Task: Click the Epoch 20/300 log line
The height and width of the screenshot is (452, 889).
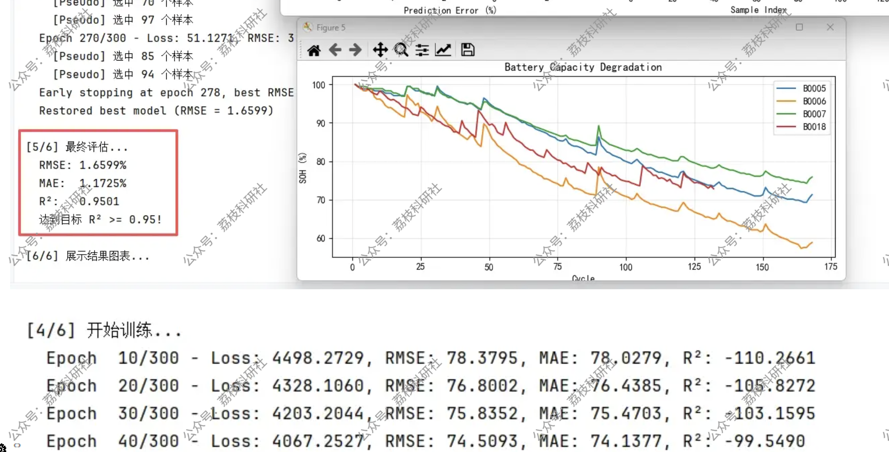Action: (431, 386)
